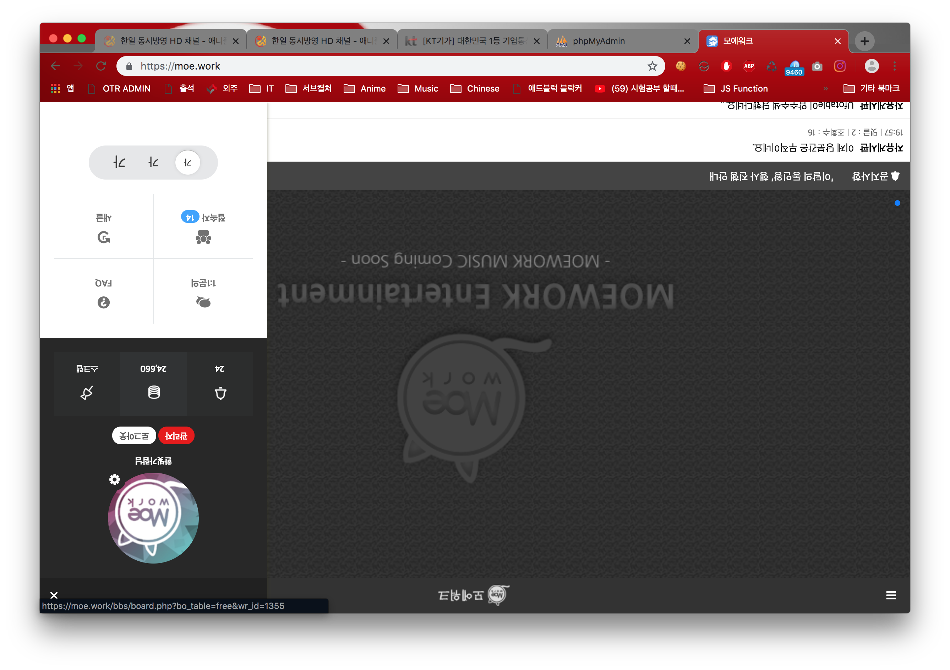
Task: Open the ABP Adblock Plus extension
Action: pos(749,66)
